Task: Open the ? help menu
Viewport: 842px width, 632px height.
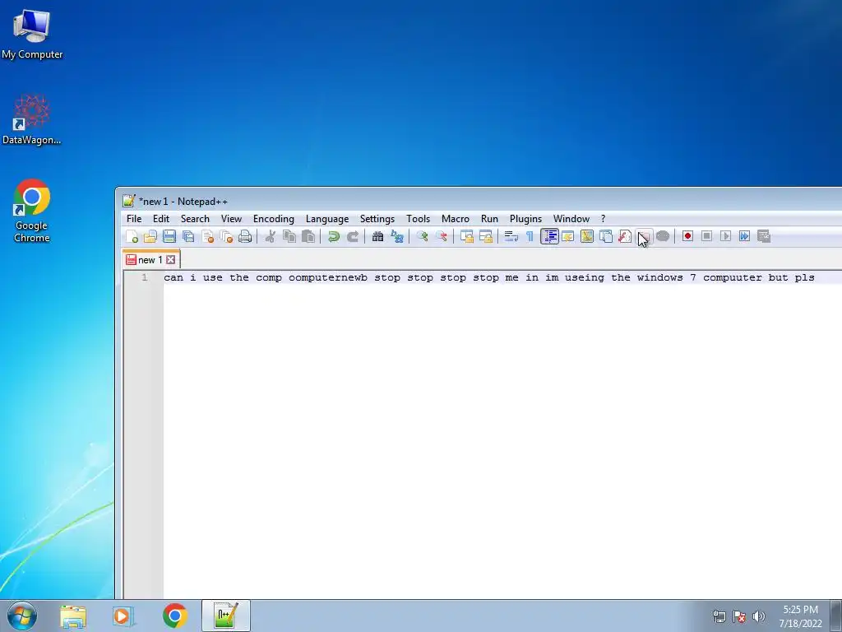Action: coord(603,219)
